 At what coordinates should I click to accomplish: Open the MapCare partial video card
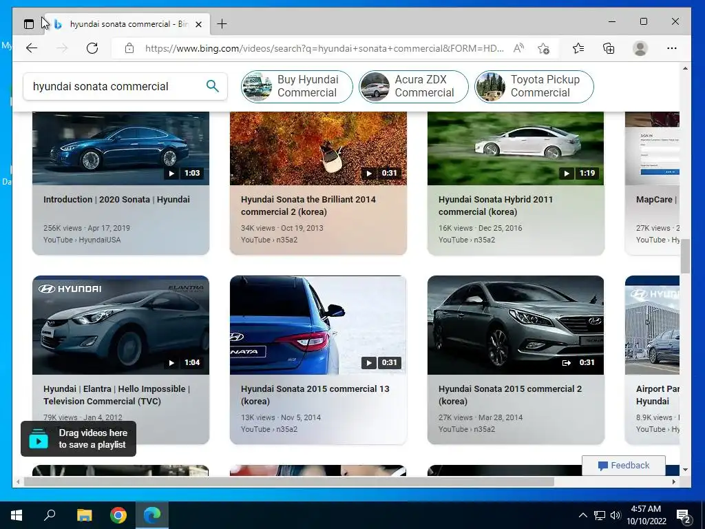click(652, 183)
